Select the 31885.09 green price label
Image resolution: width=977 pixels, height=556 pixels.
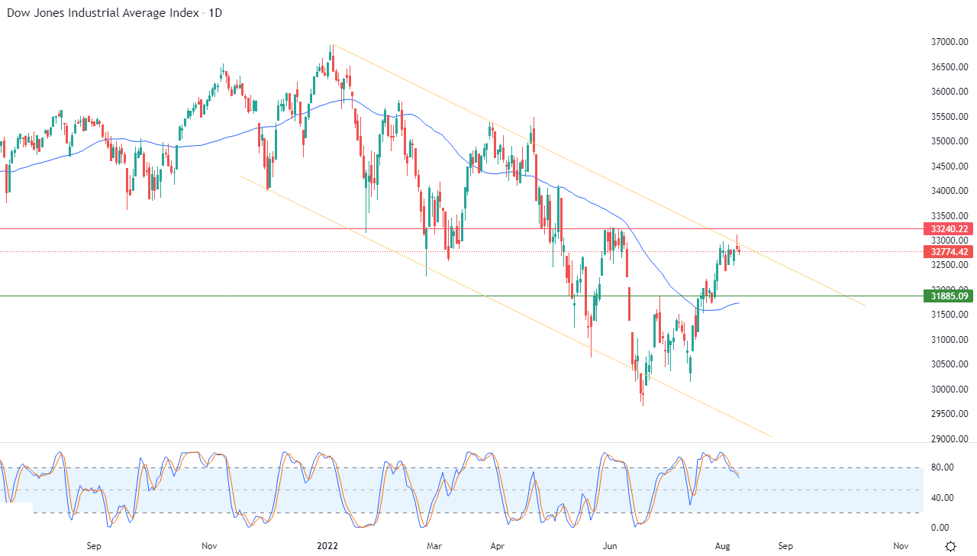coord(947,296)
